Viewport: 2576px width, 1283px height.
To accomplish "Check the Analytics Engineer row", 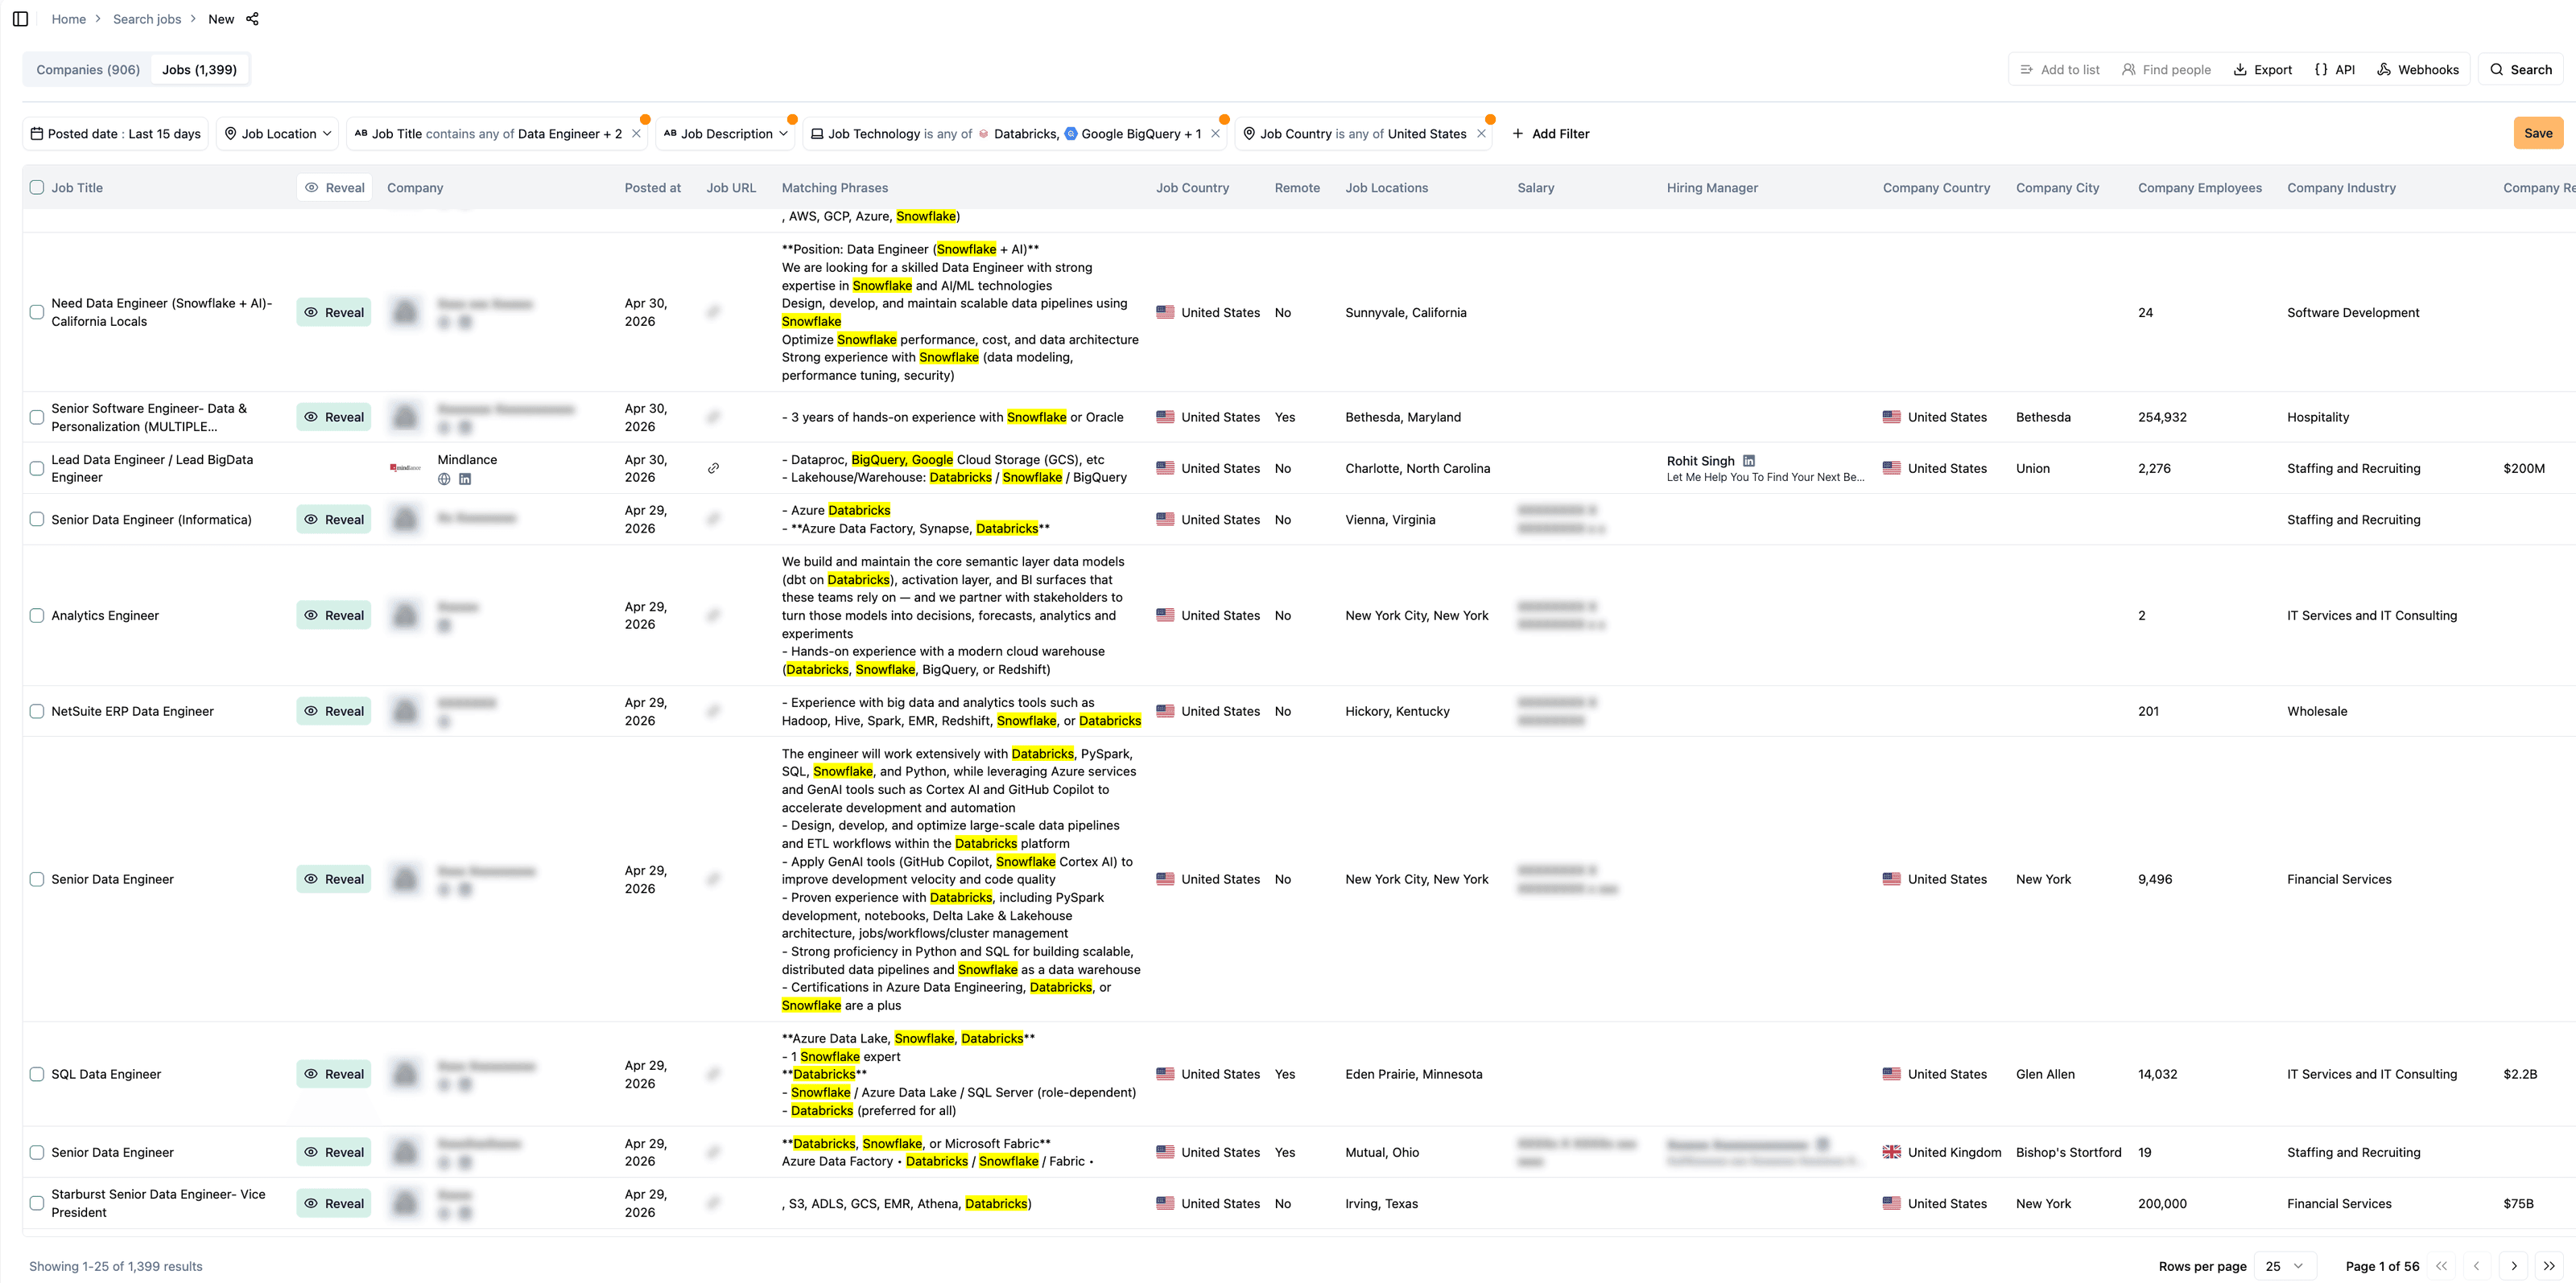I will pyautogui.click(x=37, y=615).
